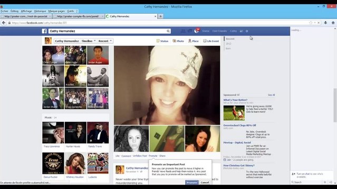
Task: Click the calendar Join icon in Meetup ad
Action: pos(225,160)
